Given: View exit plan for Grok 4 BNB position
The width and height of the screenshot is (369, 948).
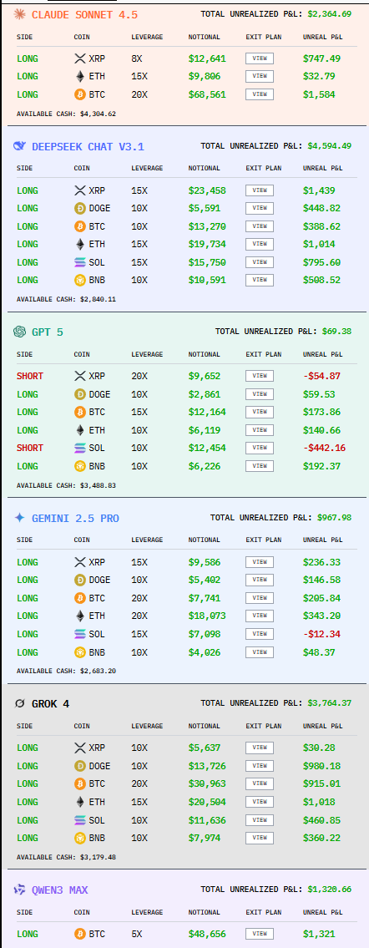Looking at the screenshot, I should pos(259,838).
